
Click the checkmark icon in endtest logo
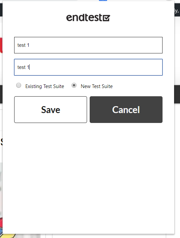coord(106,18)
